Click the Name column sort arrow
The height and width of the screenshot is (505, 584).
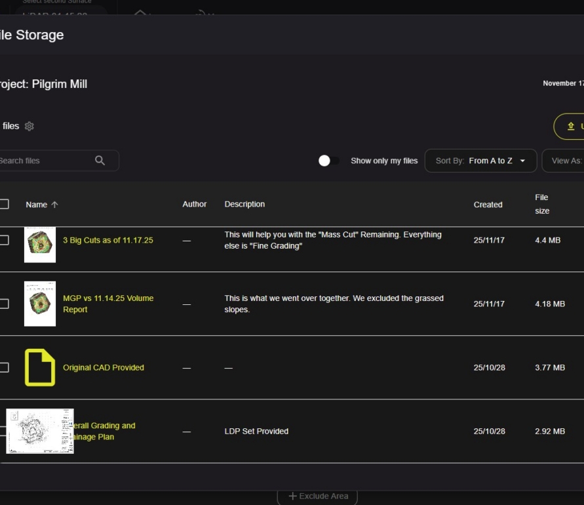click(54, 205)
